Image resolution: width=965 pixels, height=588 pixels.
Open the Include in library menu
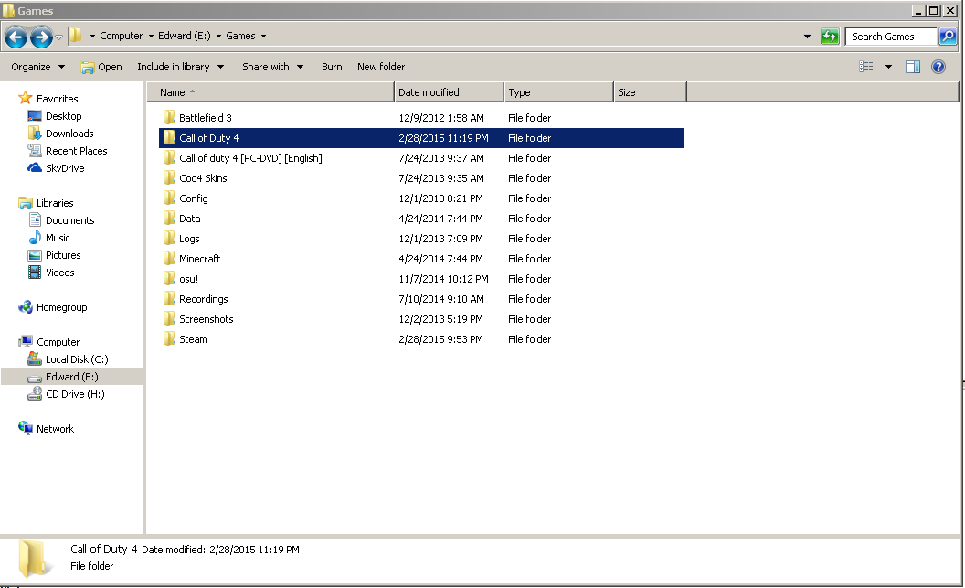180,67
